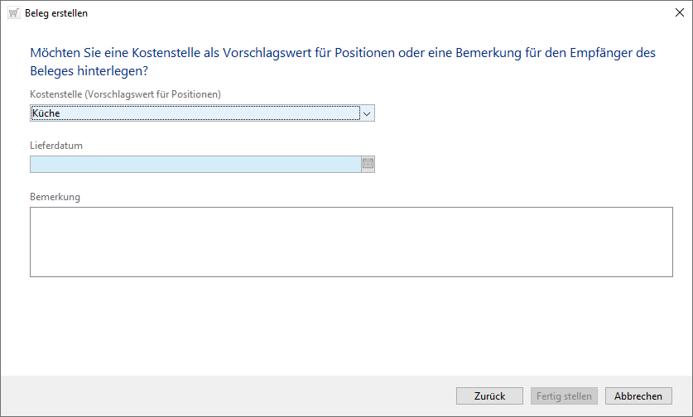Click the grey footer bar left of Zurück
693x417 pixels.
[x=224, y=396]
